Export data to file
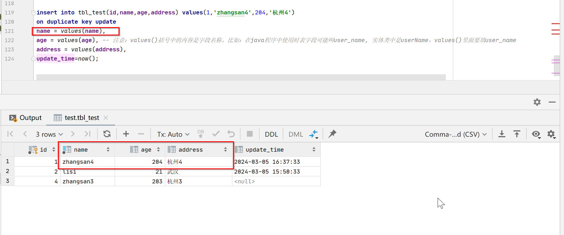 (502, 134)
